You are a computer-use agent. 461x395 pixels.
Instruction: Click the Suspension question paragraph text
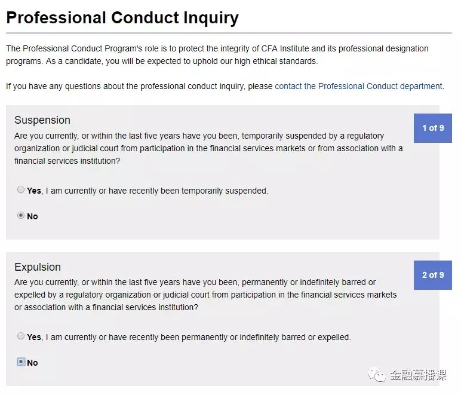[x=208, y=148]
